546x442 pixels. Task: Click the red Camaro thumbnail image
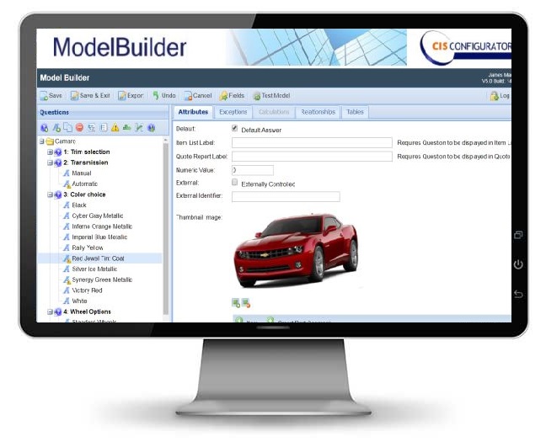296,250
